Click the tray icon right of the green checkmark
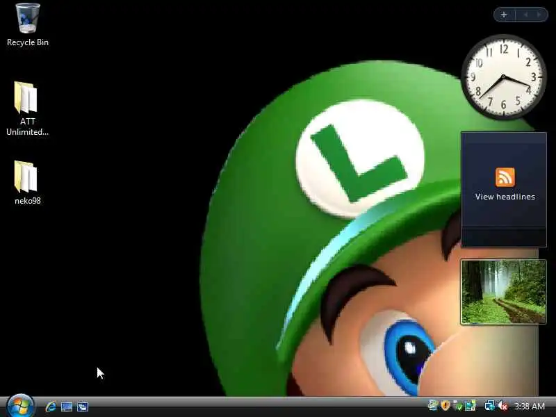 tap(471, 406)
